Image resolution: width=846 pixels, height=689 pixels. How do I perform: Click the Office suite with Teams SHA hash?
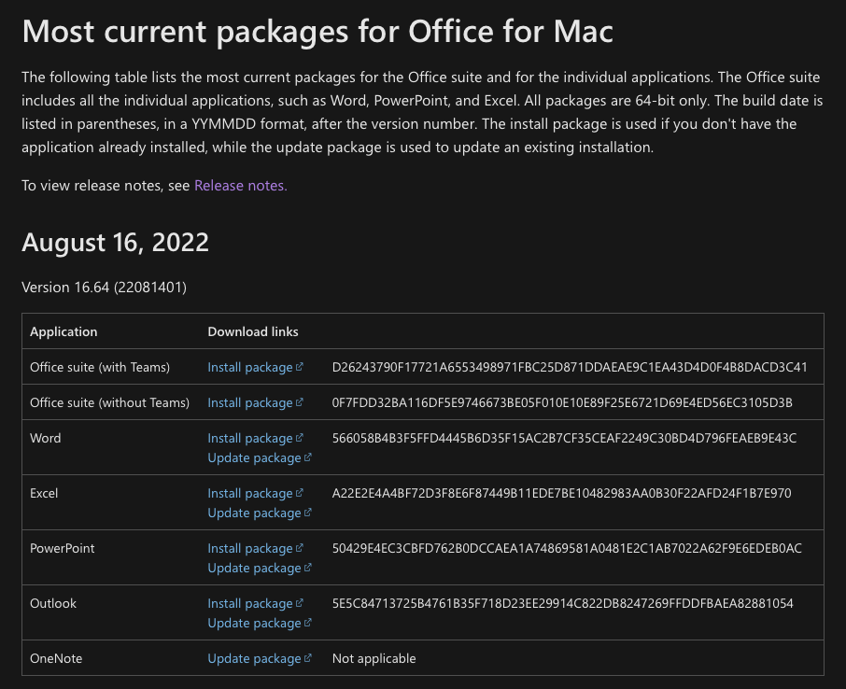click(x=570, y=368)
